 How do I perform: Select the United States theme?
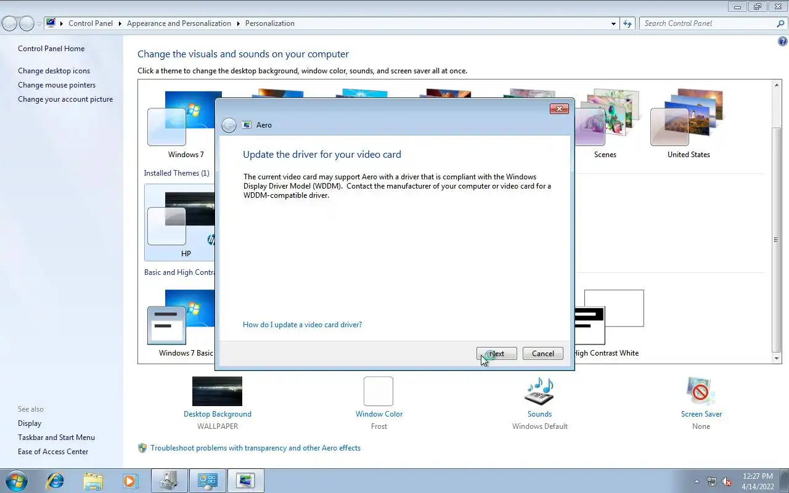[x=689, y=124]
